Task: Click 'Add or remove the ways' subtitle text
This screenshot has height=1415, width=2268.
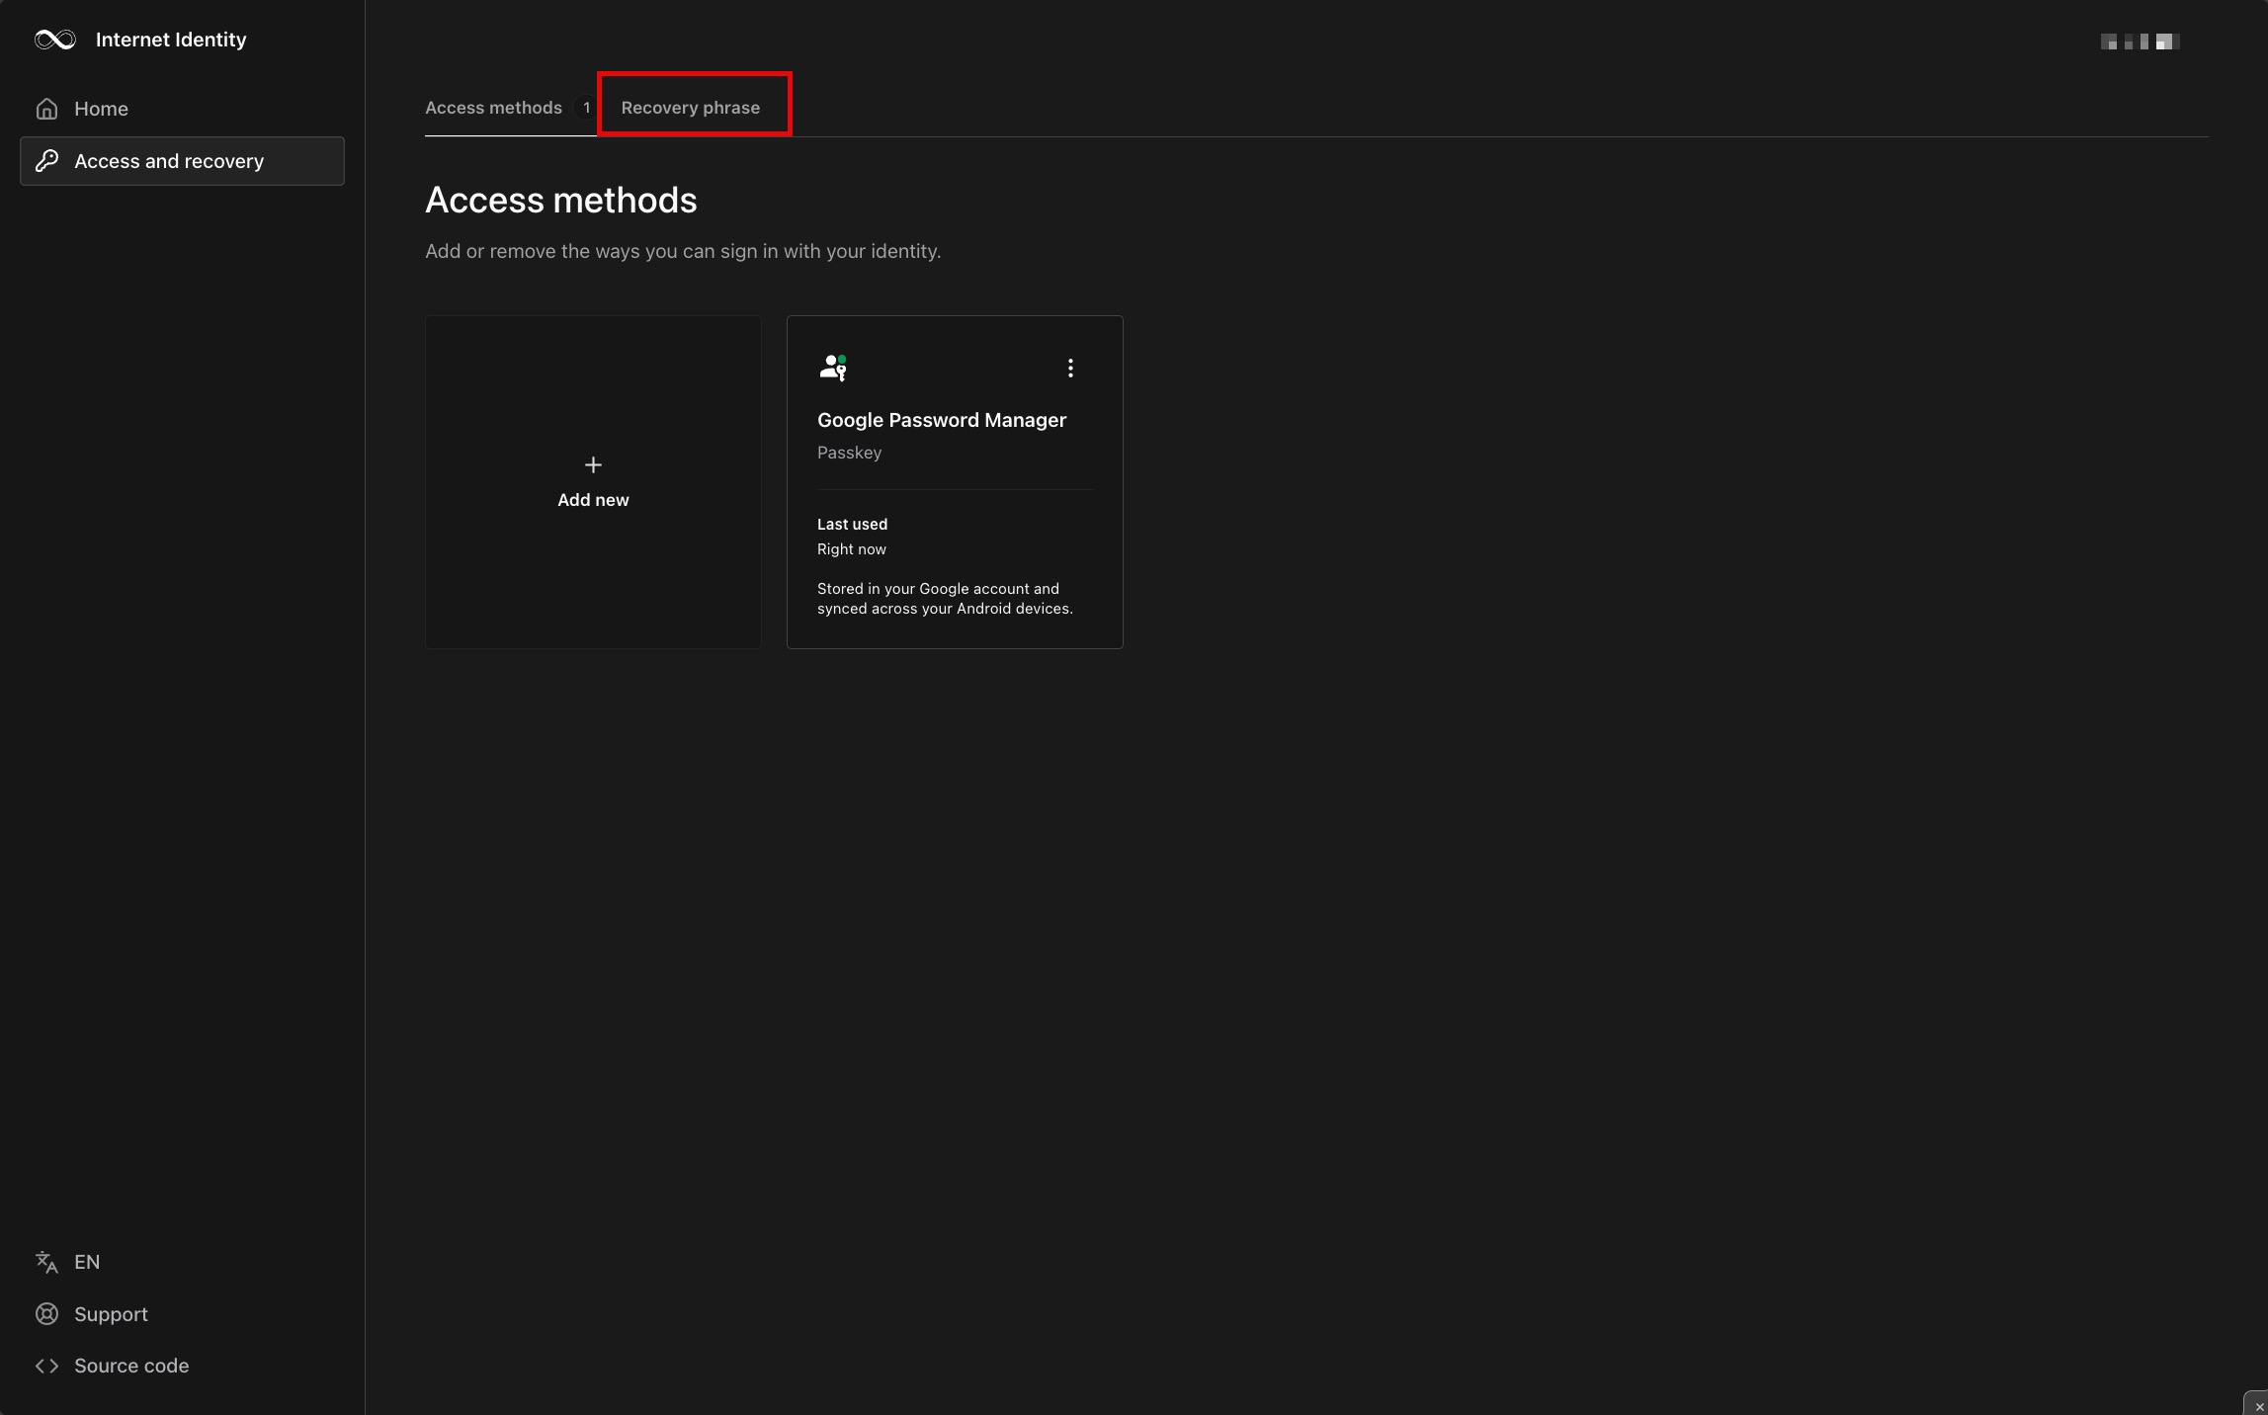Action: tap(683, 251)
